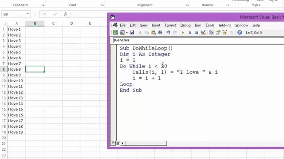
Task: Open Font group dialog launcher
Action: [x=103, y=5]
